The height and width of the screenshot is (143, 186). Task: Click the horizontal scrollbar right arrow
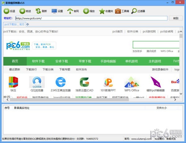point(175,100)
